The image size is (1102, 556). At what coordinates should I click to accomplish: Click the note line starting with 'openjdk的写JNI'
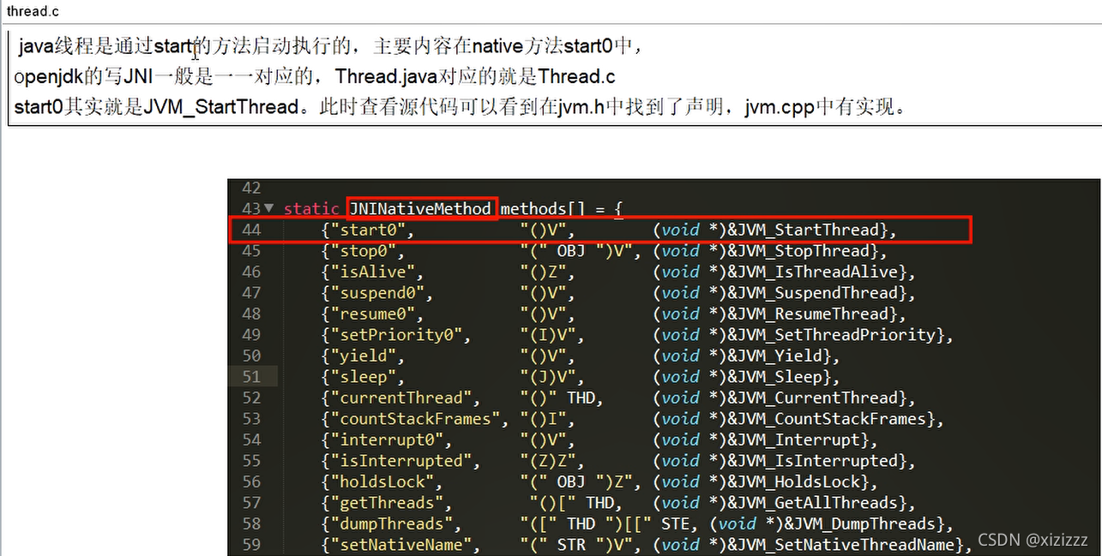coord(315,77)
